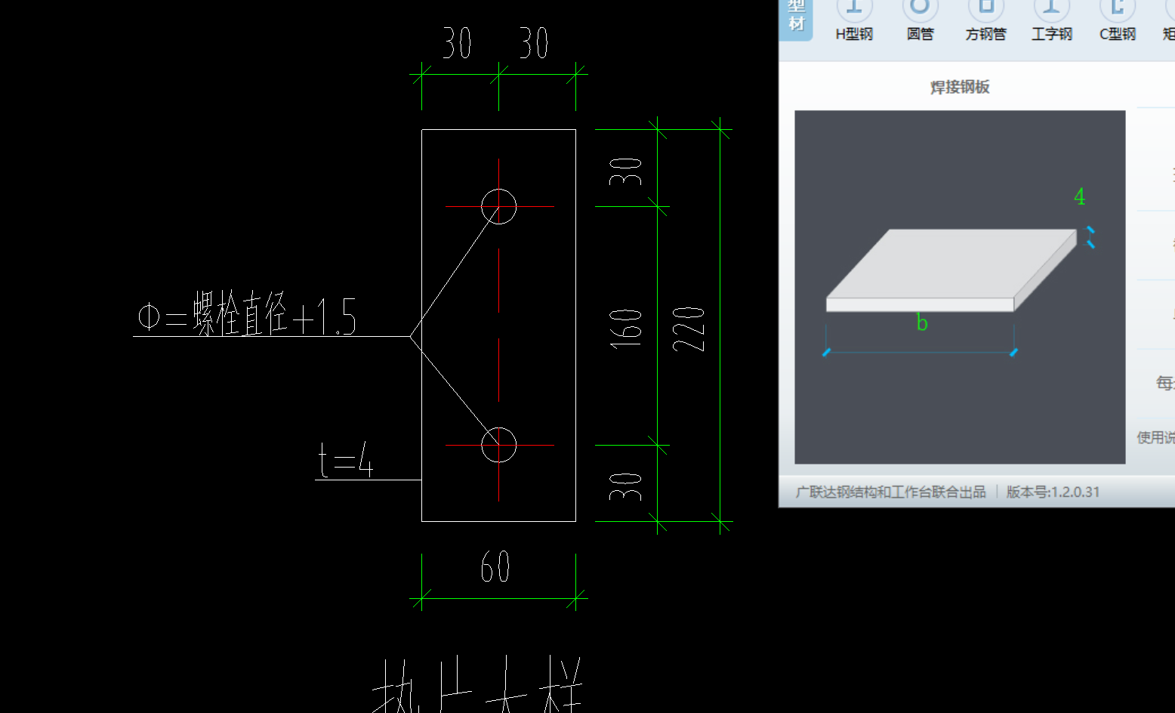Open the 使用说明 link
This screenshot has height=713, width=1175.
1156,437
